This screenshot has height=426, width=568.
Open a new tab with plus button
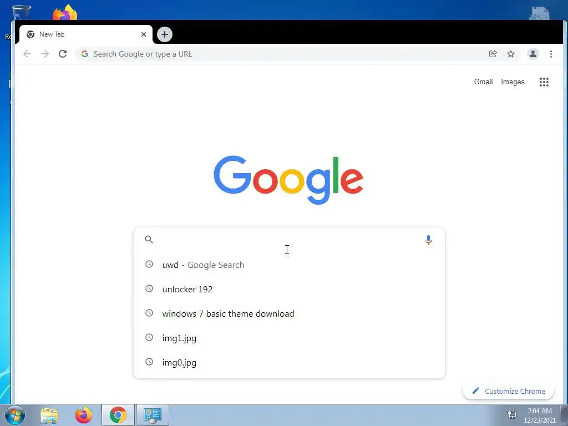165,34
